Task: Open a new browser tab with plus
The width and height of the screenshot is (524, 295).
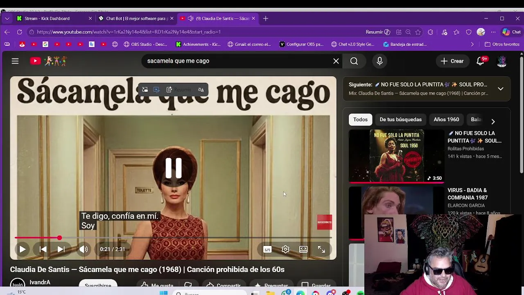Action: pyautogui.click(x=266, y=18)
